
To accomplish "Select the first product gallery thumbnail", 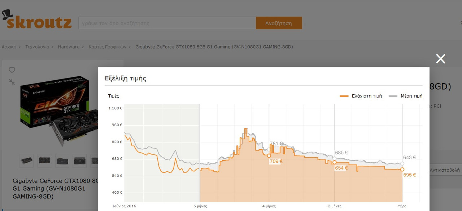I will click(x=26, y=161).
